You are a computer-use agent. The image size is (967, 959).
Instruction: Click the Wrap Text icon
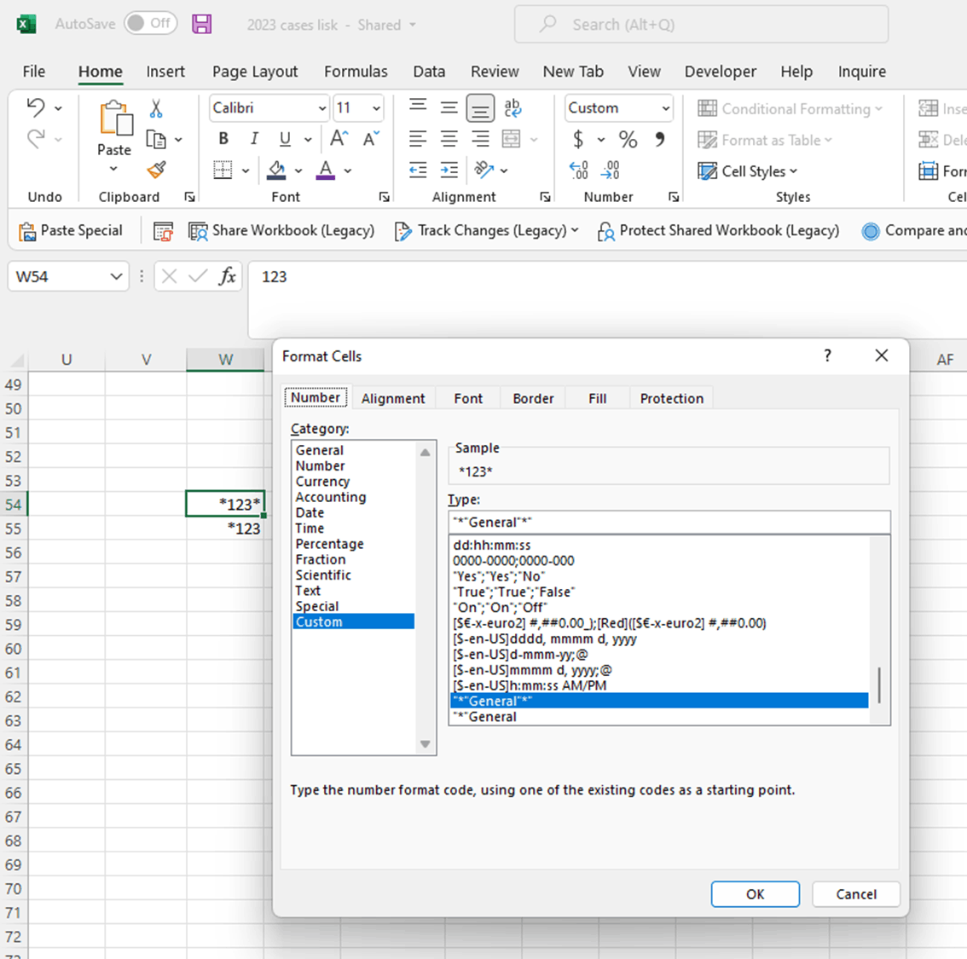[x=512, y=108]
